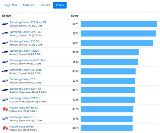Click the 4251 score bar
This screenshot has width=160, height=133.
click(x=108, y=90)
